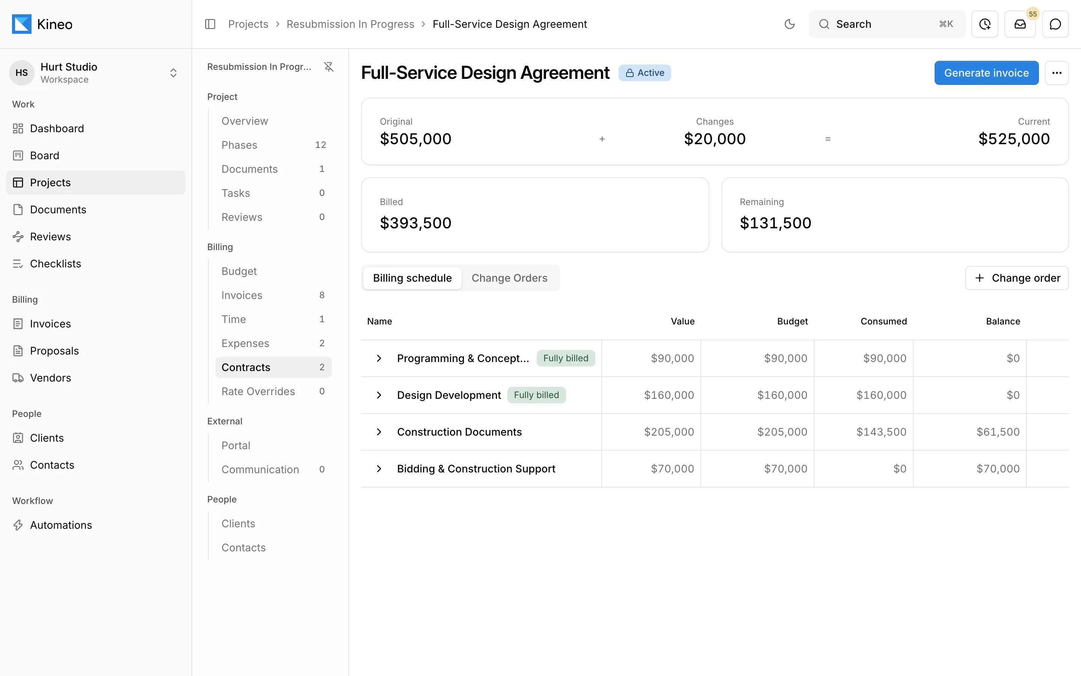
Task: Switch to dark mode moon icon
Action: (789, 24)
